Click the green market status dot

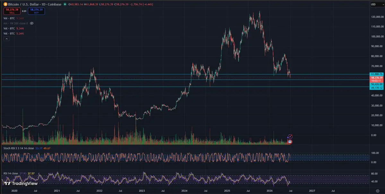(65, 4)
